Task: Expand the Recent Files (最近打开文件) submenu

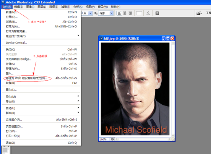Action: pyautogui.click(x=41, y=36)
